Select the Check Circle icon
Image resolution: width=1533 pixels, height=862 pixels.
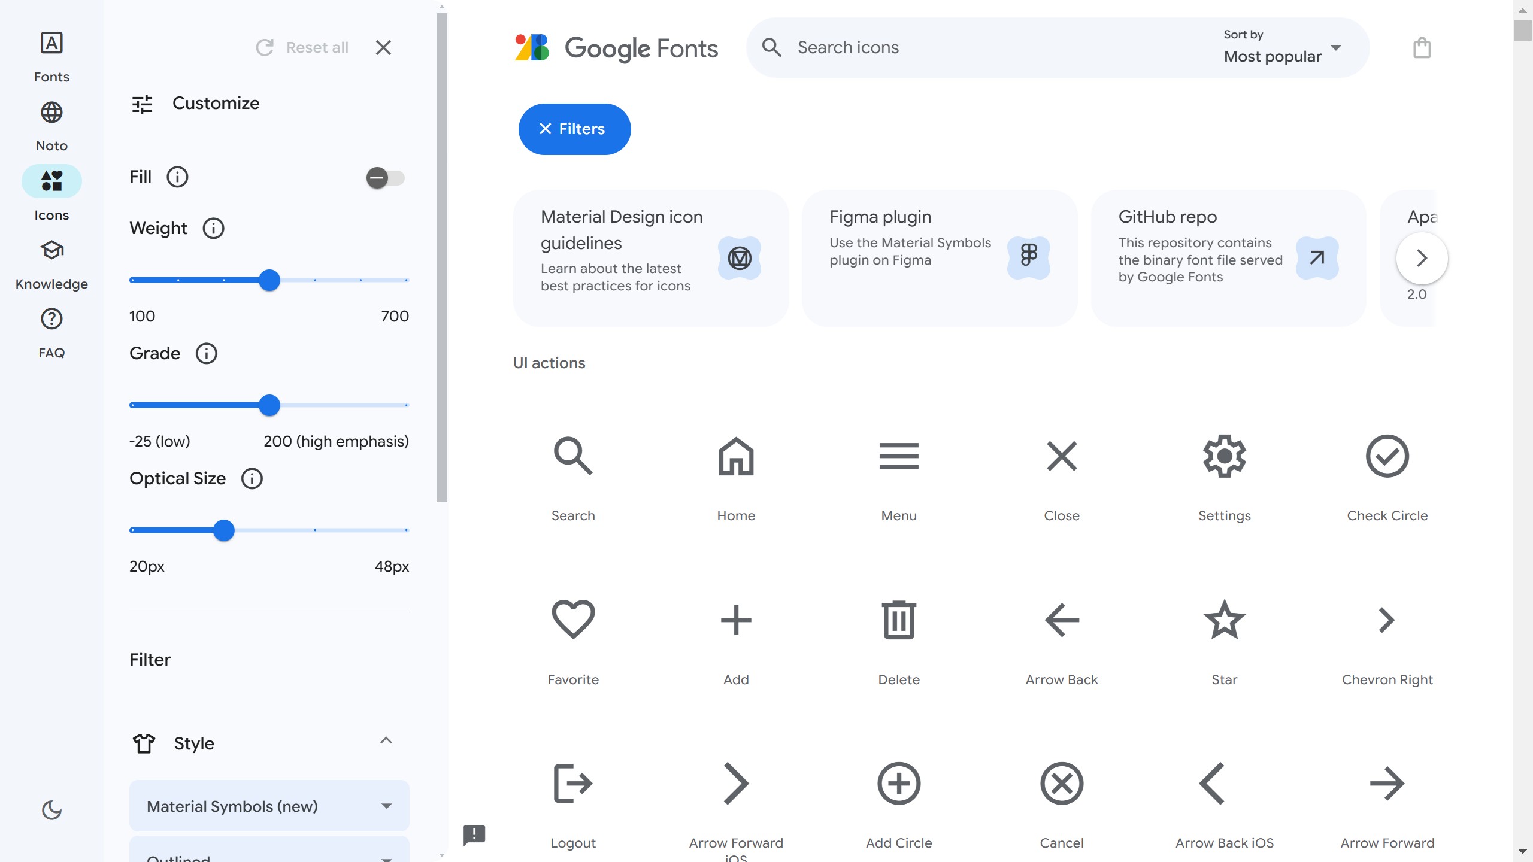[1387, 456]
